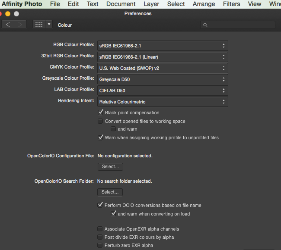Open the Rendering Intent dropdown

163,102
